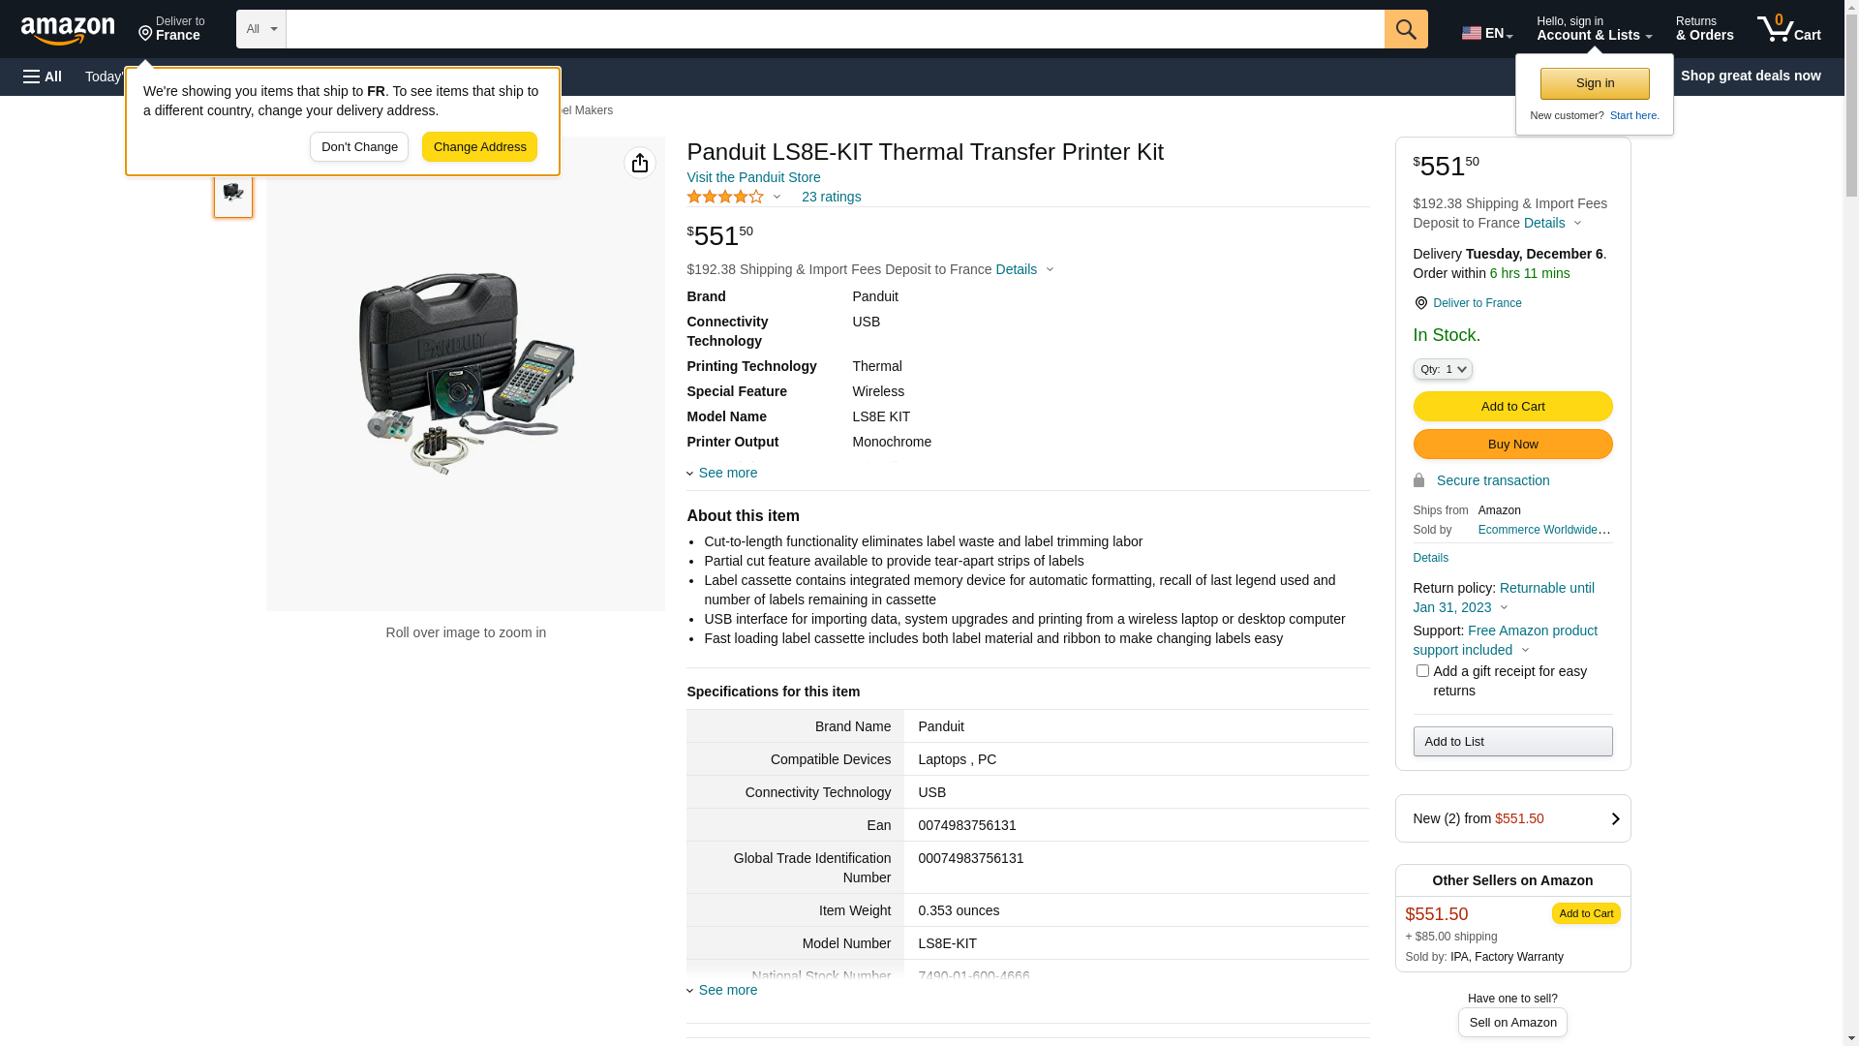This screenshot has width=1859, height=1046.
Task: Open the Qty quantity dropdown
Action: 1442,369
